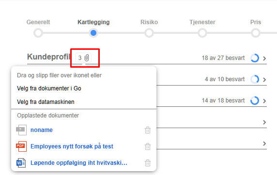Screen dimensions: 277x175
Task: Delete the Løpende oppfølging document
Action: point(148,163)
